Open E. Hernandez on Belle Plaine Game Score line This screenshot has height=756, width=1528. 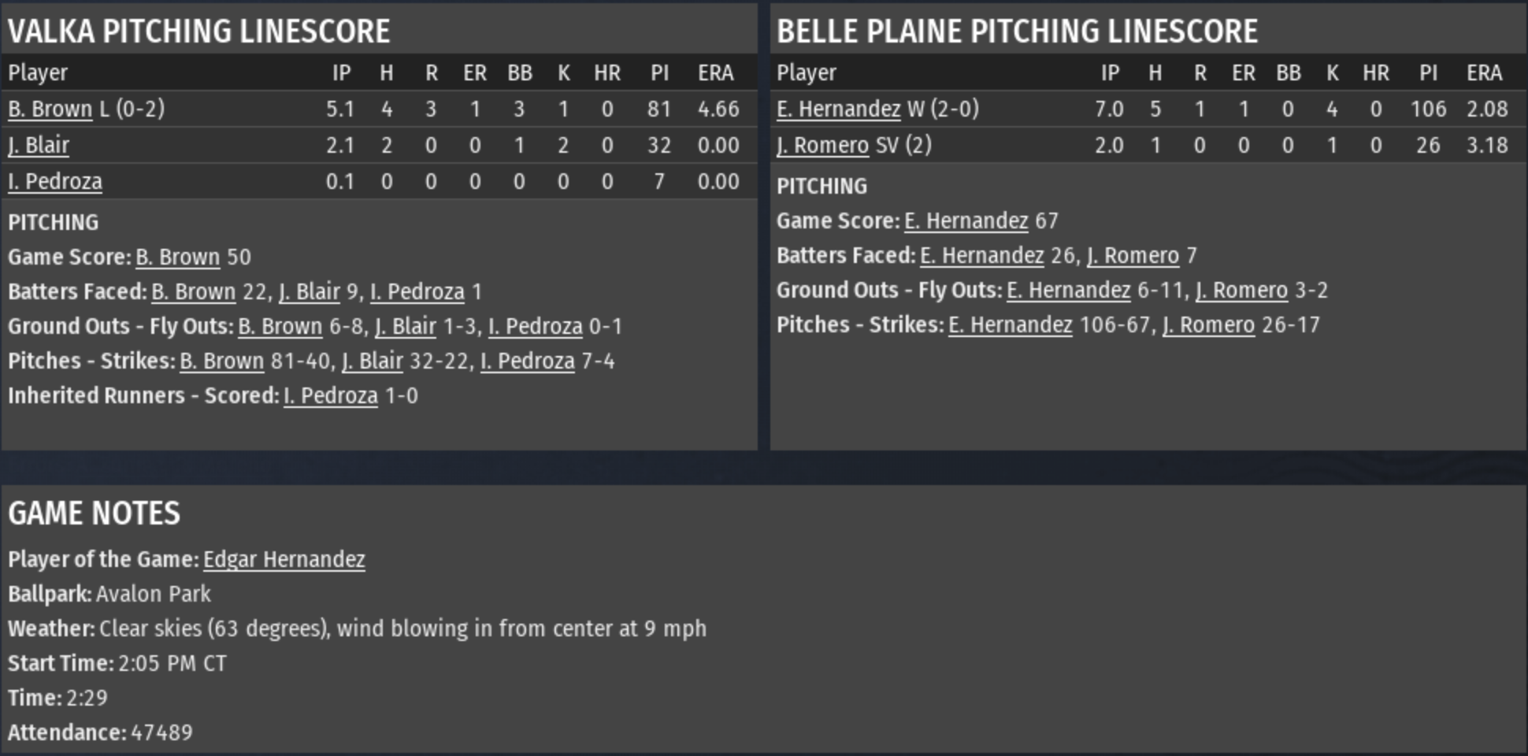(966, 220)
